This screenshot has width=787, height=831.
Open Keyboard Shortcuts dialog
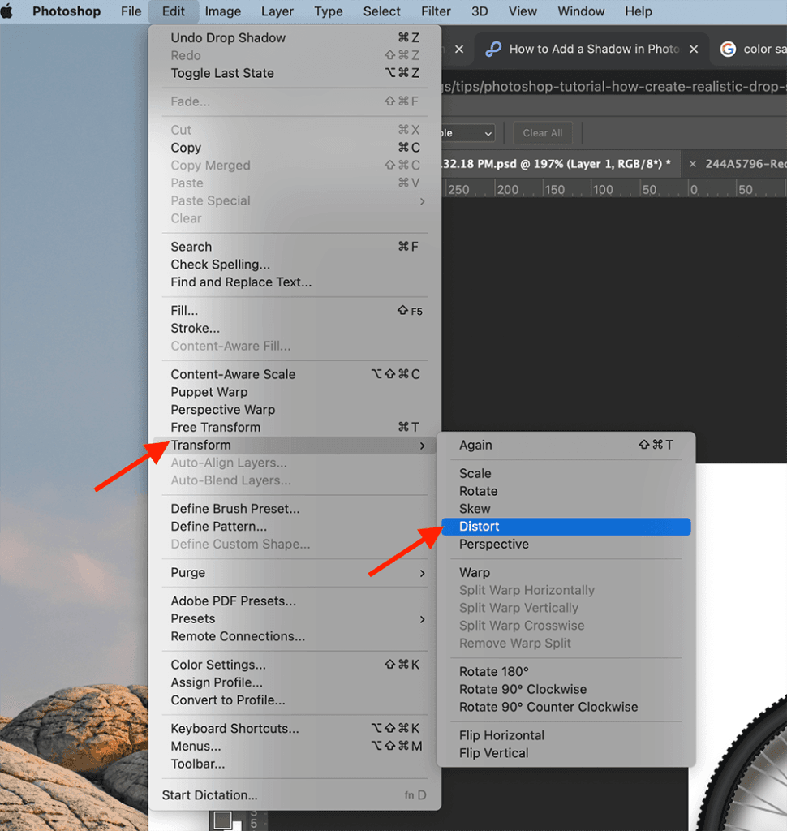295,729
